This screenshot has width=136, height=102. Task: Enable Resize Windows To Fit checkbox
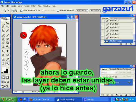[21, 10]
